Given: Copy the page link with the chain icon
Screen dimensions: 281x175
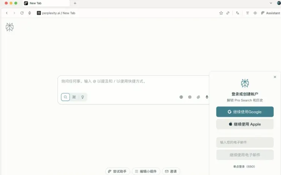Looking at the screenshot, I should click(228, 13).
